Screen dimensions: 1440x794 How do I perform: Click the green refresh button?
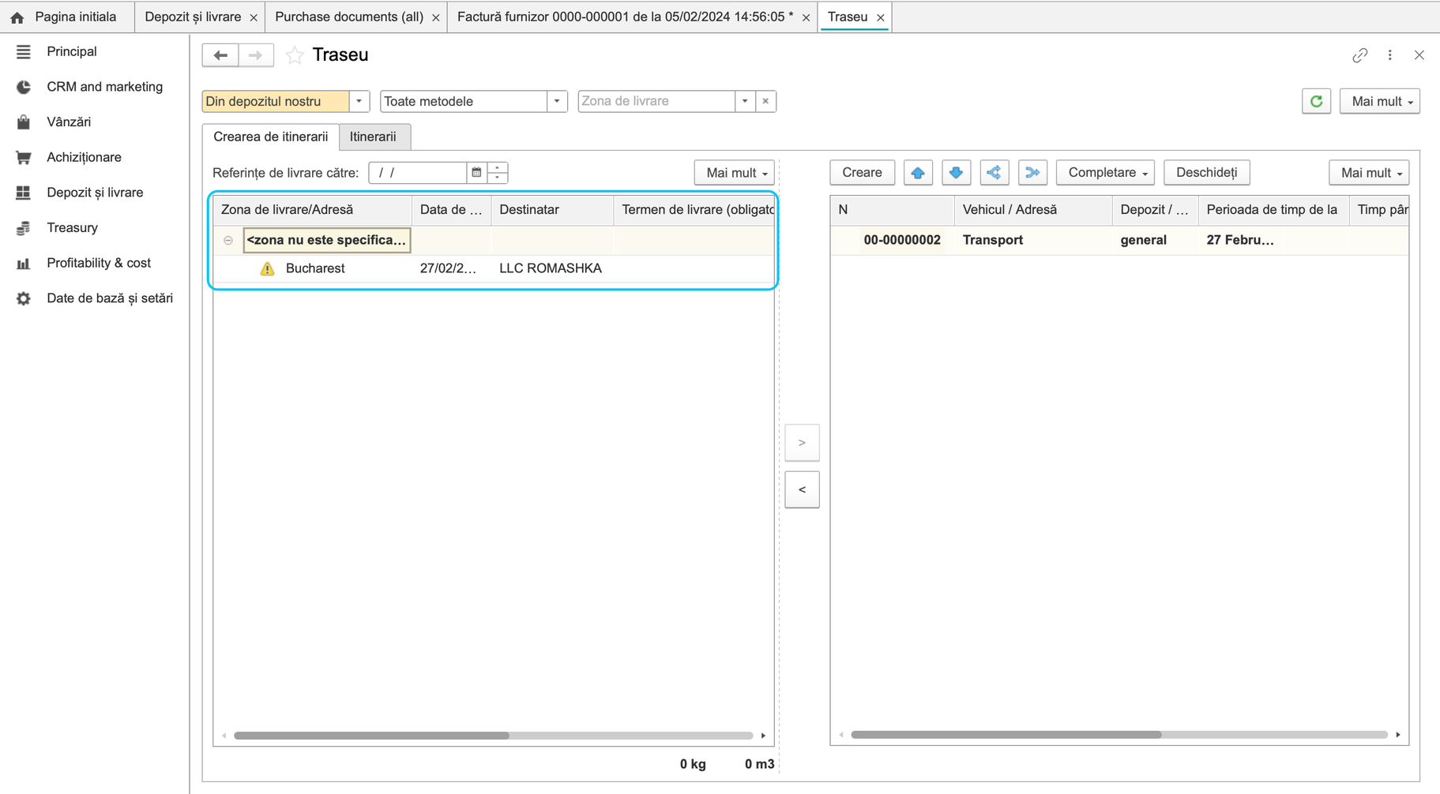(1316, 101)
